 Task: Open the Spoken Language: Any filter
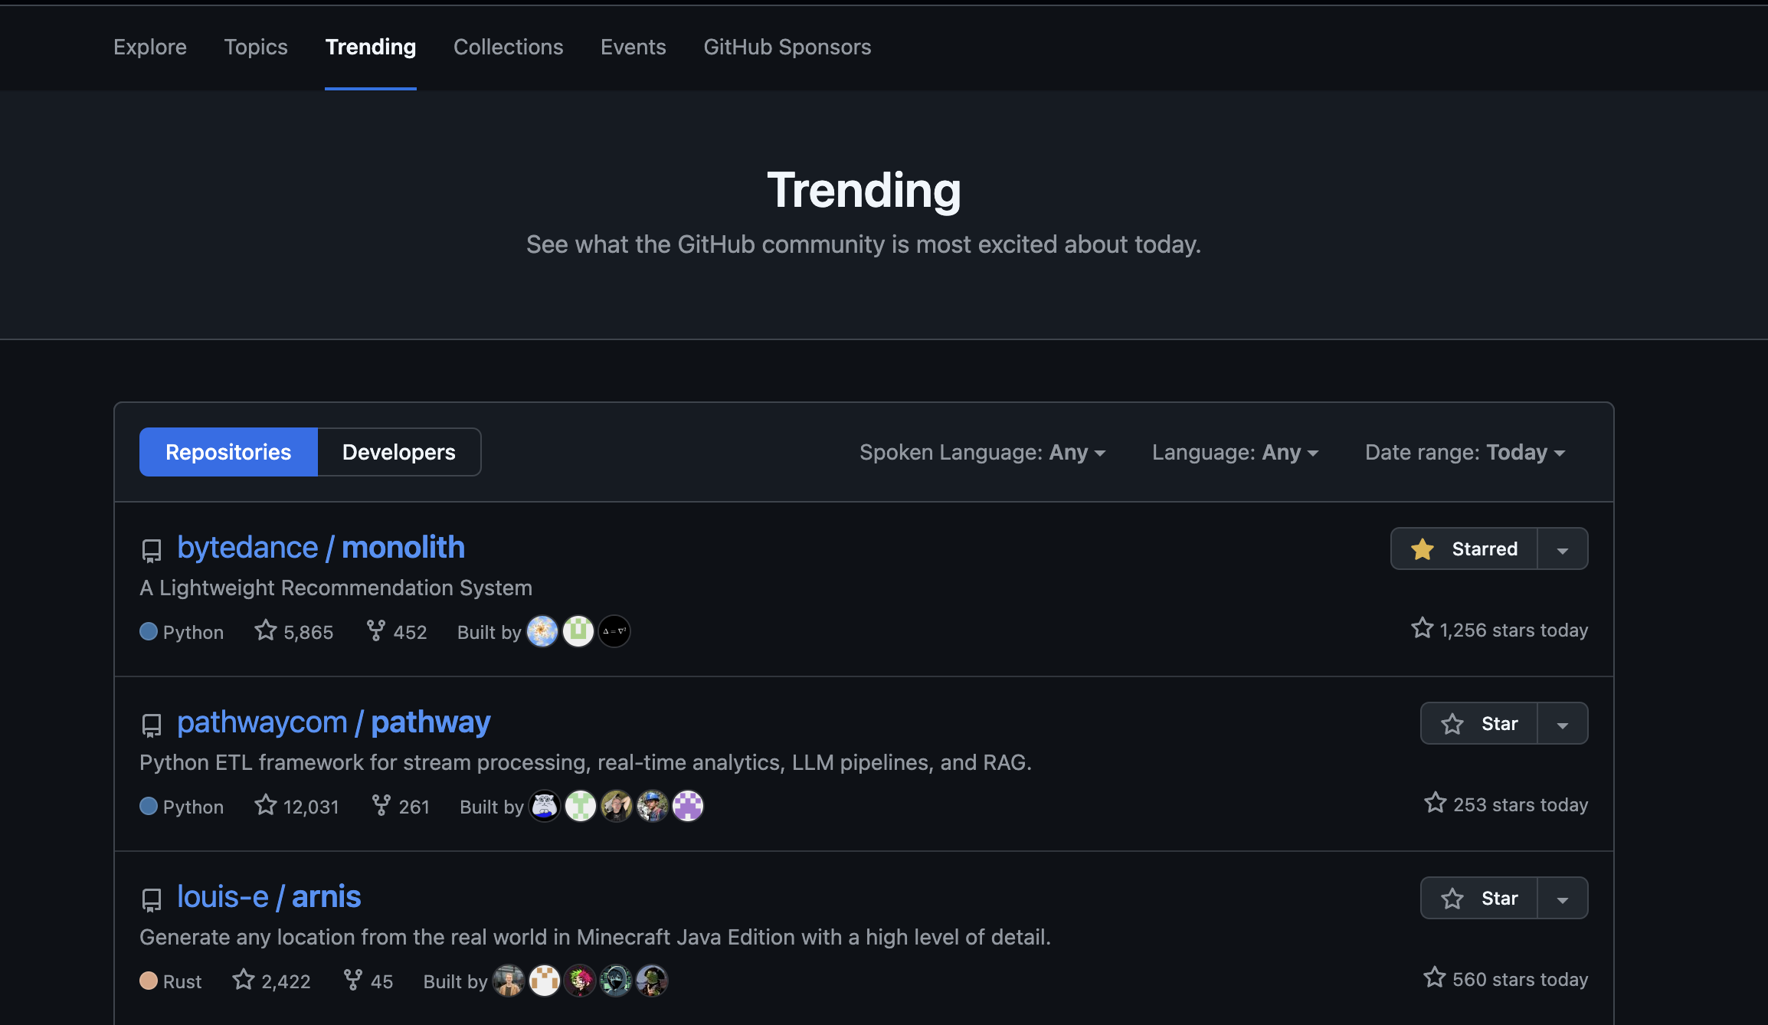click(x=982, y=452)
